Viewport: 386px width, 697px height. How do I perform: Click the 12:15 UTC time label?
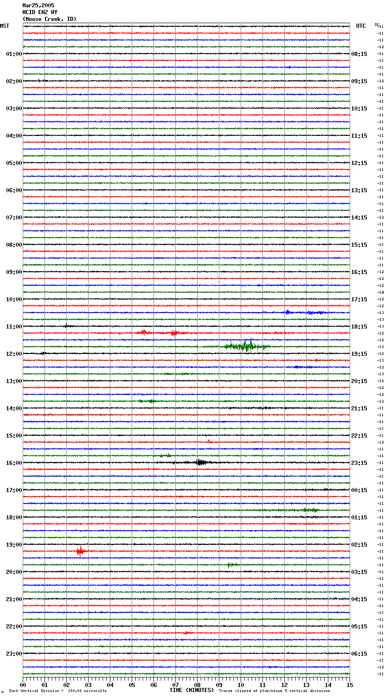pos(359,163)
